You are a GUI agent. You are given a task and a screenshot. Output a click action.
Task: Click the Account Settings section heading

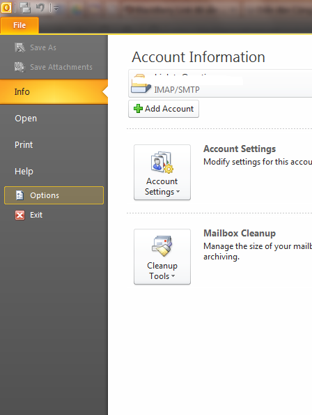coord(240,149)
